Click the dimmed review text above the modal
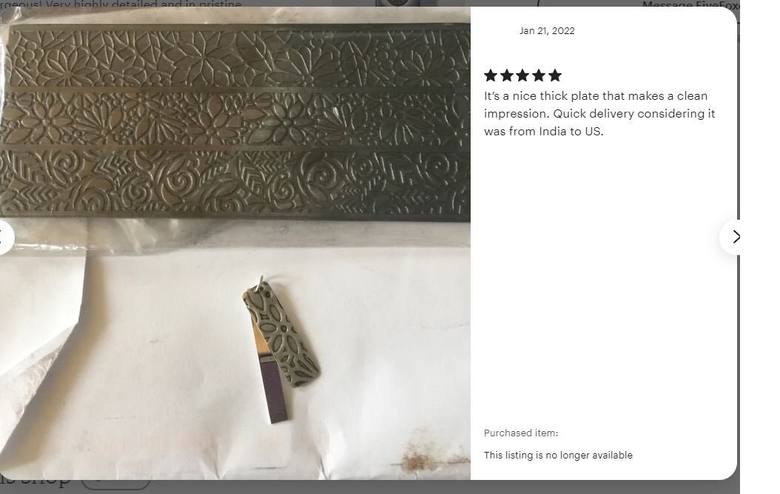The height and width of the screenshot is (494, 780). pos(121,4)
